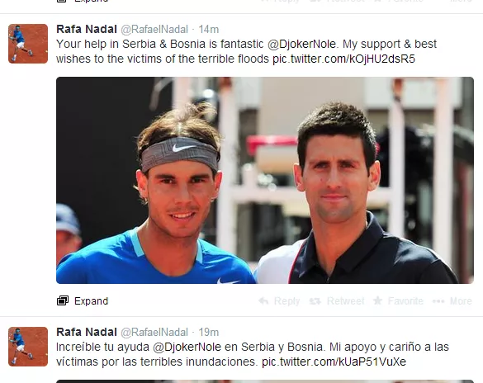
Task: Click the Rafa Nadal name on the 14m tweet
Action: coord(87,29)
